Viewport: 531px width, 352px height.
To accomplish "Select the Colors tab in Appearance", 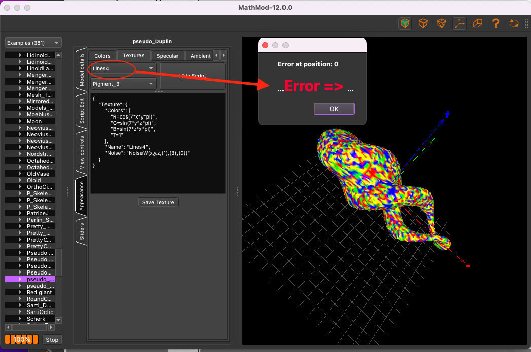I will coord(101,55).
